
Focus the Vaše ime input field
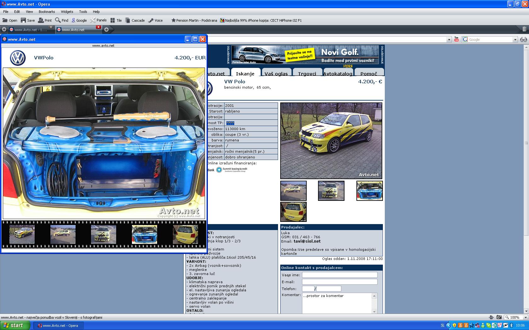tap(340, 275)
